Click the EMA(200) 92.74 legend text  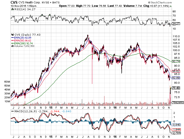(x=23, y=43)
